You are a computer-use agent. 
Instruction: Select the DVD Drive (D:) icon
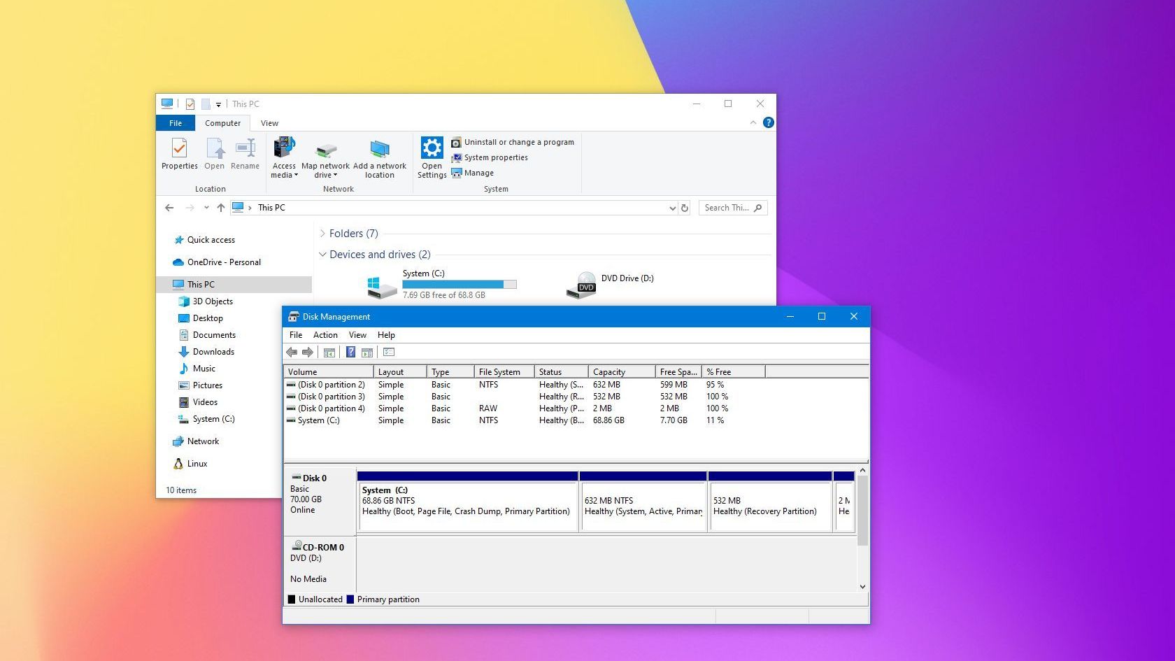581,285
